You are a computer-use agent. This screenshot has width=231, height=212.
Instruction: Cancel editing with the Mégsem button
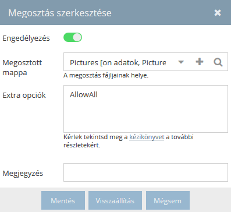[168, 200]
